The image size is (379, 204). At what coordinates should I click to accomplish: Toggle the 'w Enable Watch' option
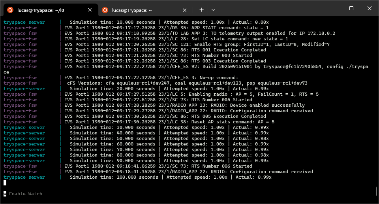click(x=23, y=194)
